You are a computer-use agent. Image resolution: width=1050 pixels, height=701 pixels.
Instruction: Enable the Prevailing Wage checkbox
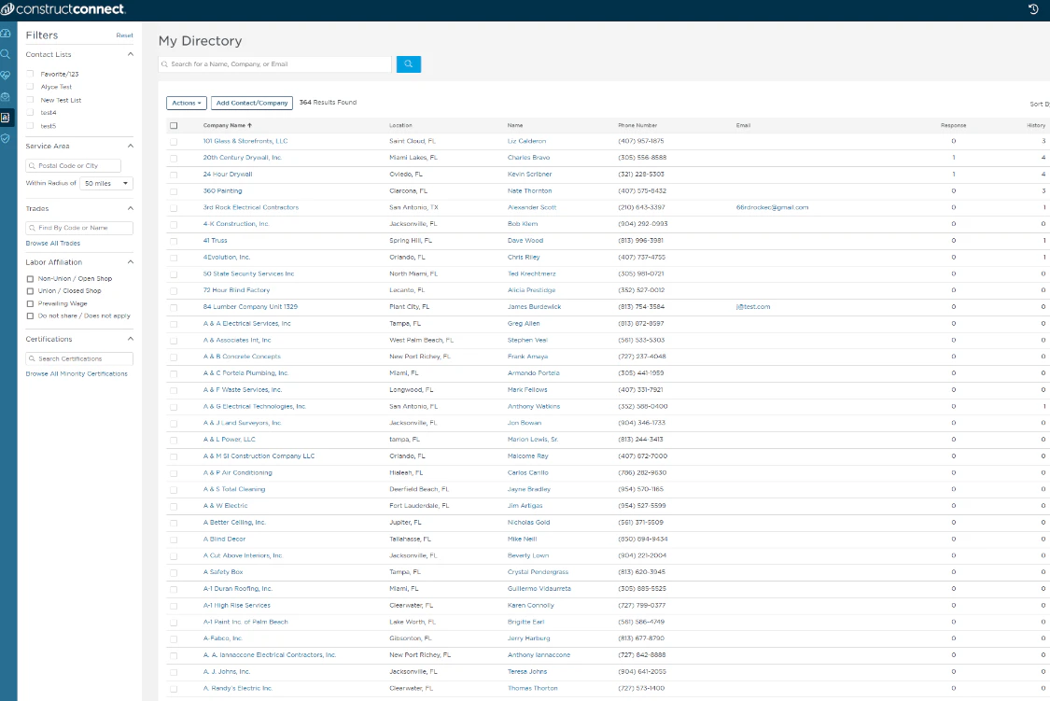[28, 302]
